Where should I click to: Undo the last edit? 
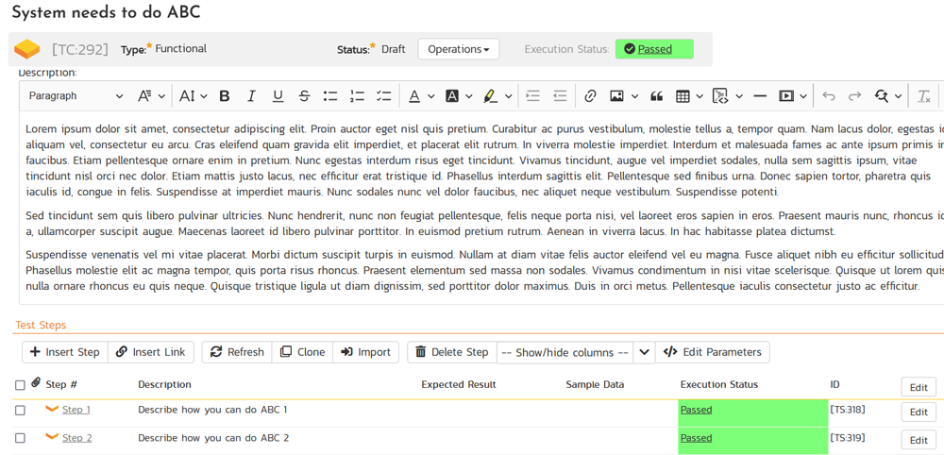tap(829, 95)
